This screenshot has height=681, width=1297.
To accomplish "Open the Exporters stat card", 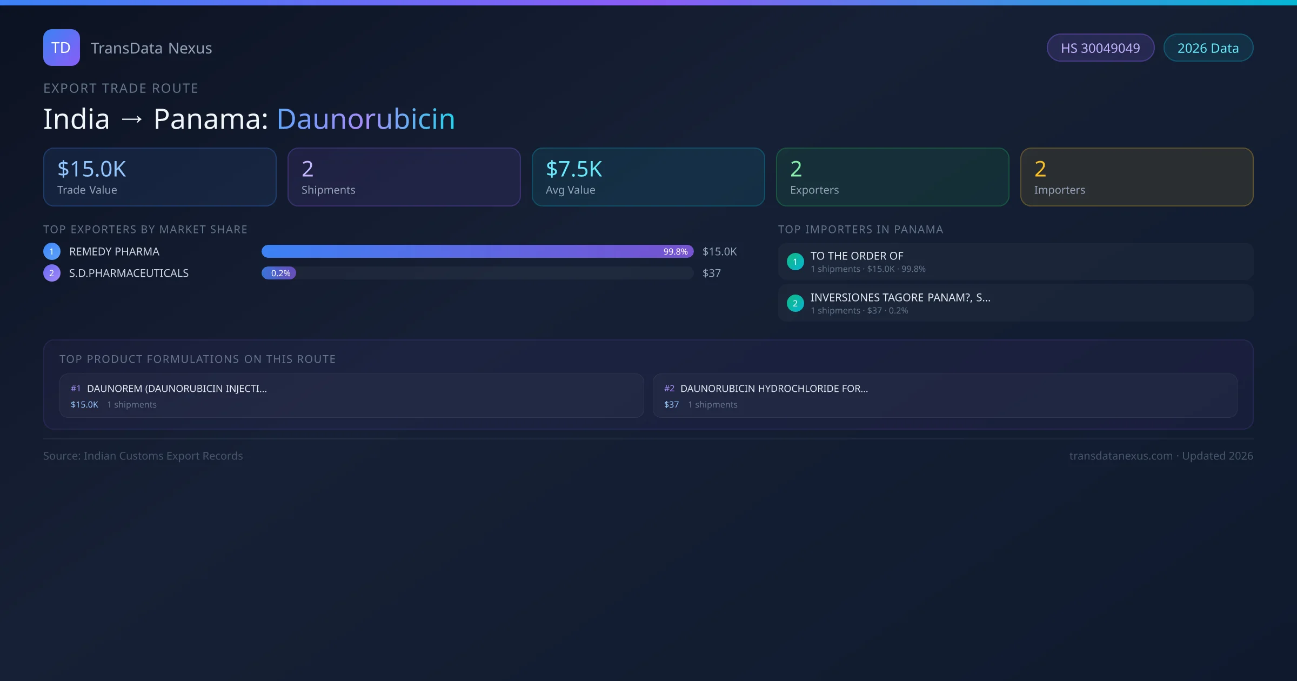I will 892,177.
